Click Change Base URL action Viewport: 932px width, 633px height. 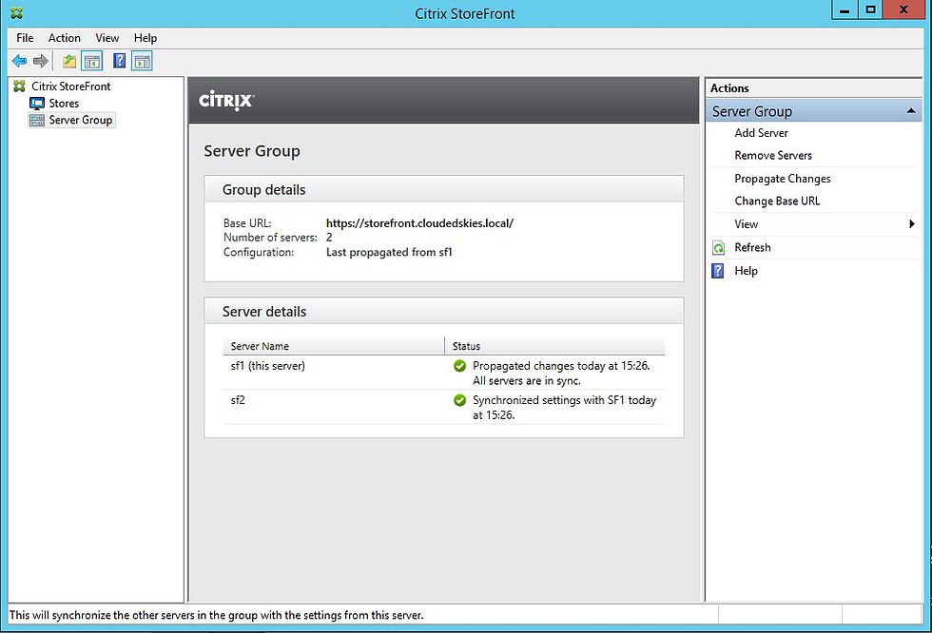coord(777,201)
